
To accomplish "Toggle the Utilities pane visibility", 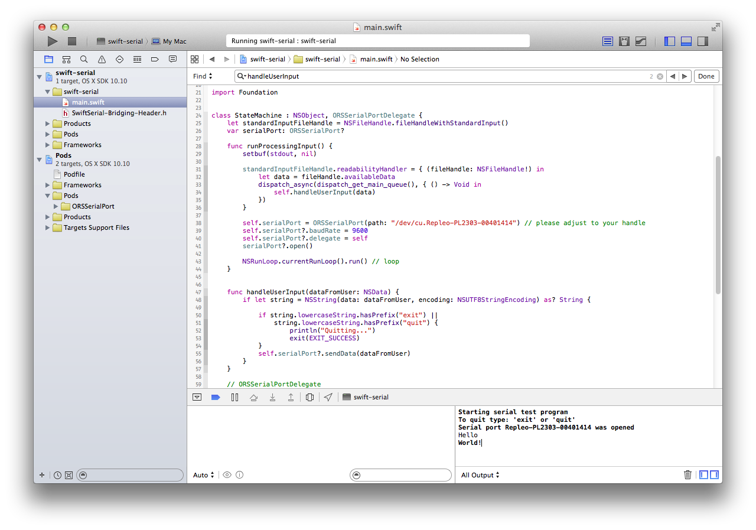I will point(703,41).
